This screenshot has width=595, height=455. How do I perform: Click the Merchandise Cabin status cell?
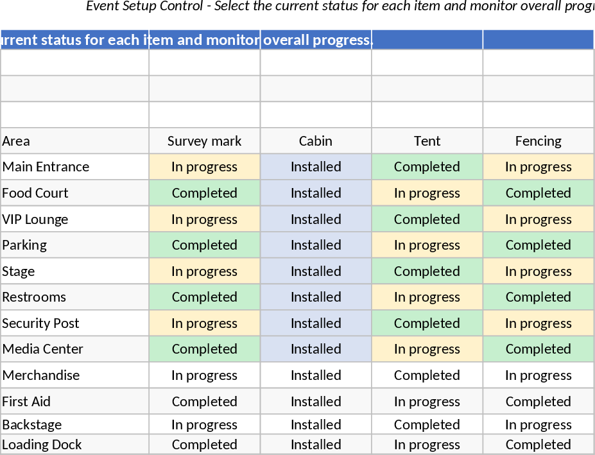click(x=316, y=375)
